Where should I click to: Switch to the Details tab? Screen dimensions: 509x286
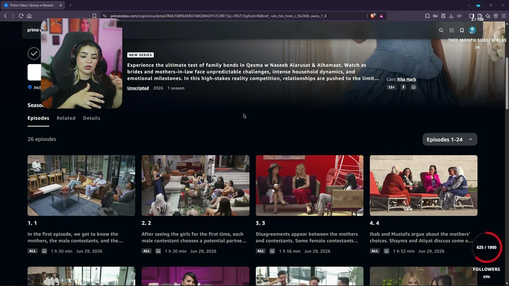coord(91,118)
